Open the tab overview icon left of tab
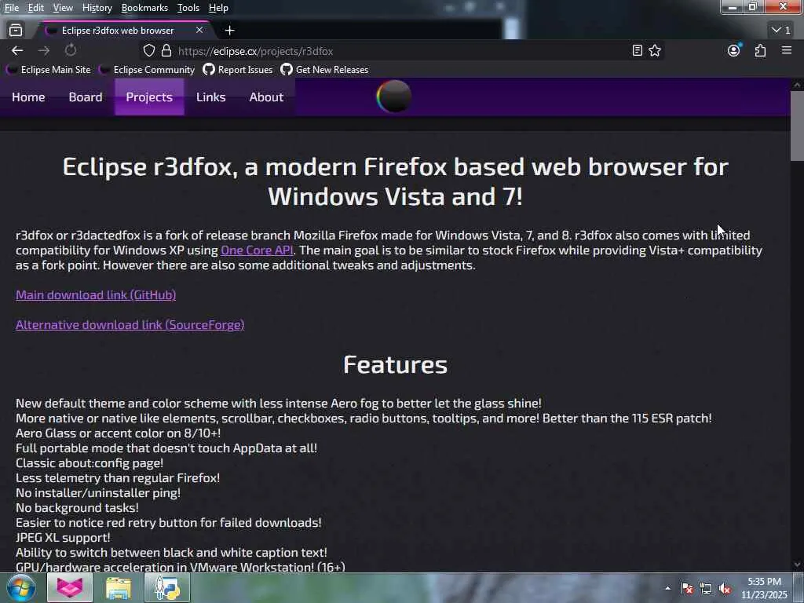Image resolution: width=804 pixels, height=603 pixels. click(x=16, y=31)
